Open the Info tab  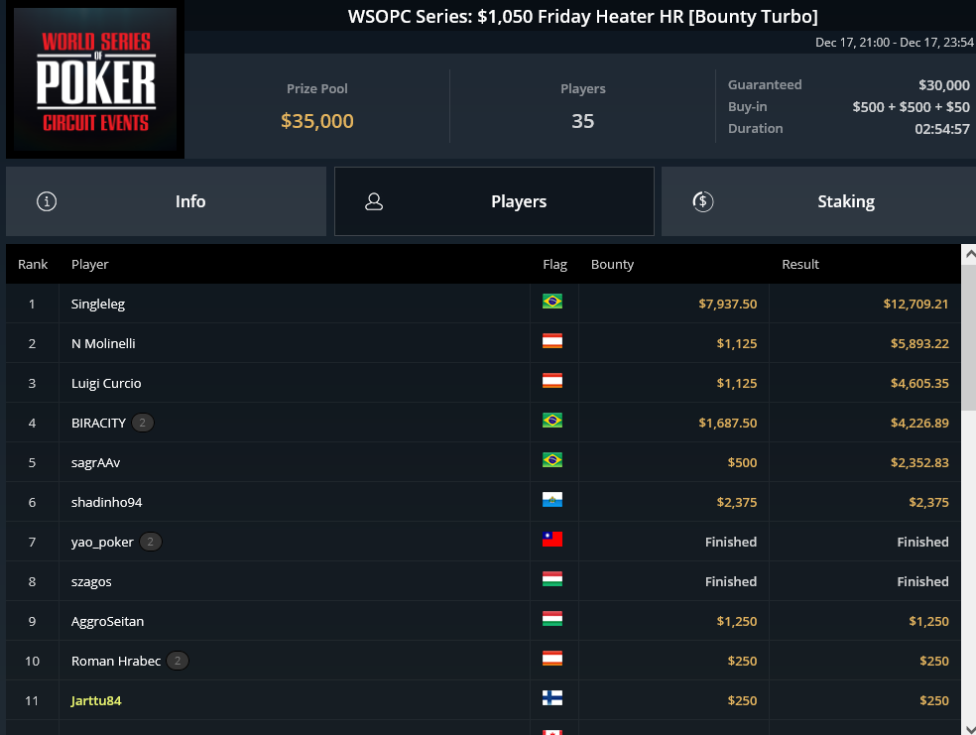[x=167, y=201]
